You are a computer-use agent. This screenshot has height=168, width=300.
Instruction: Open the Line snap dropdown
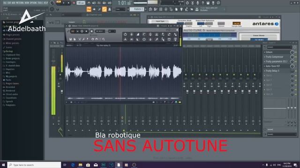pyautogui.click(x=120, y=9)
